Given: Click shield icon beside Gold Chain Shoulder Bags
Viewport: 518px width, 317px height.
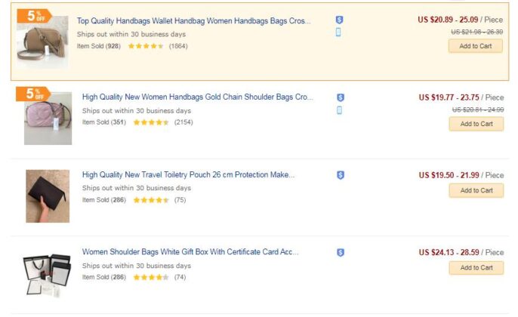Looking at the screenshot, I should tap(341, 97).
